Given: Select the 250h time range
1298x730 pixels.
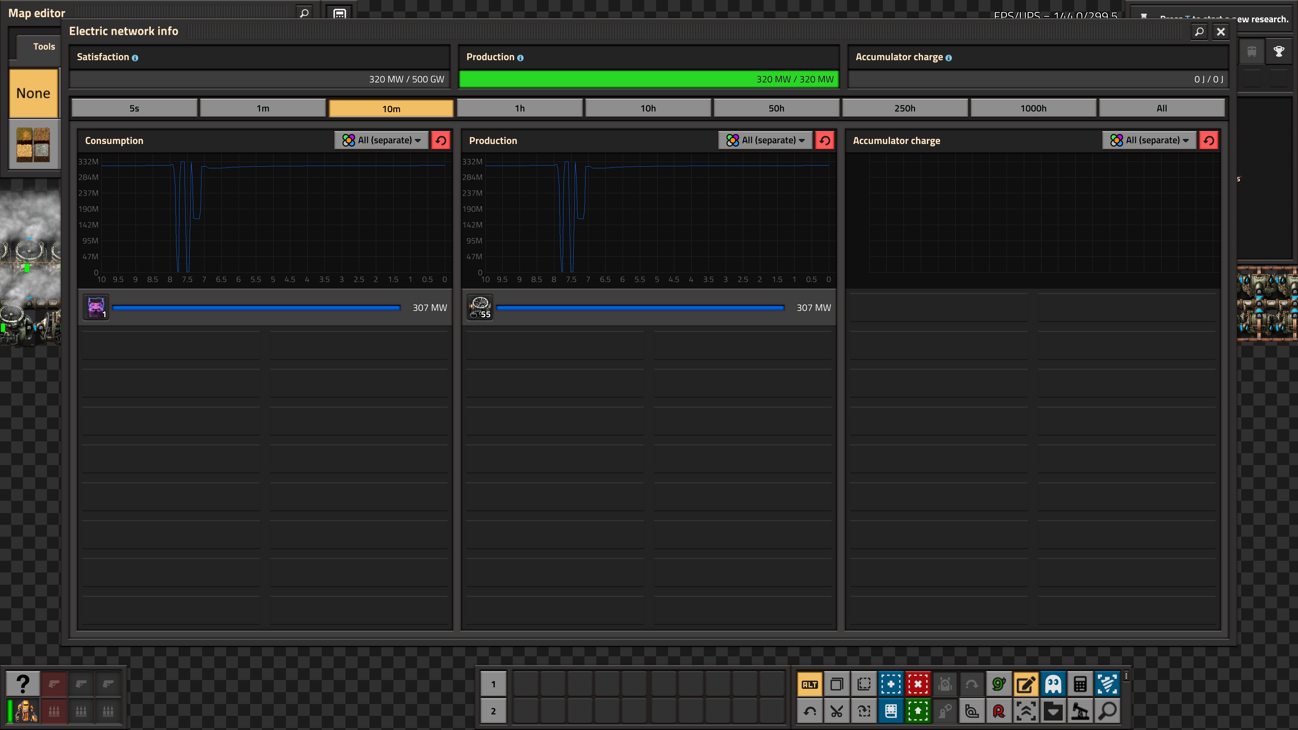Looking at the screenshot, I should click(905, 108).
